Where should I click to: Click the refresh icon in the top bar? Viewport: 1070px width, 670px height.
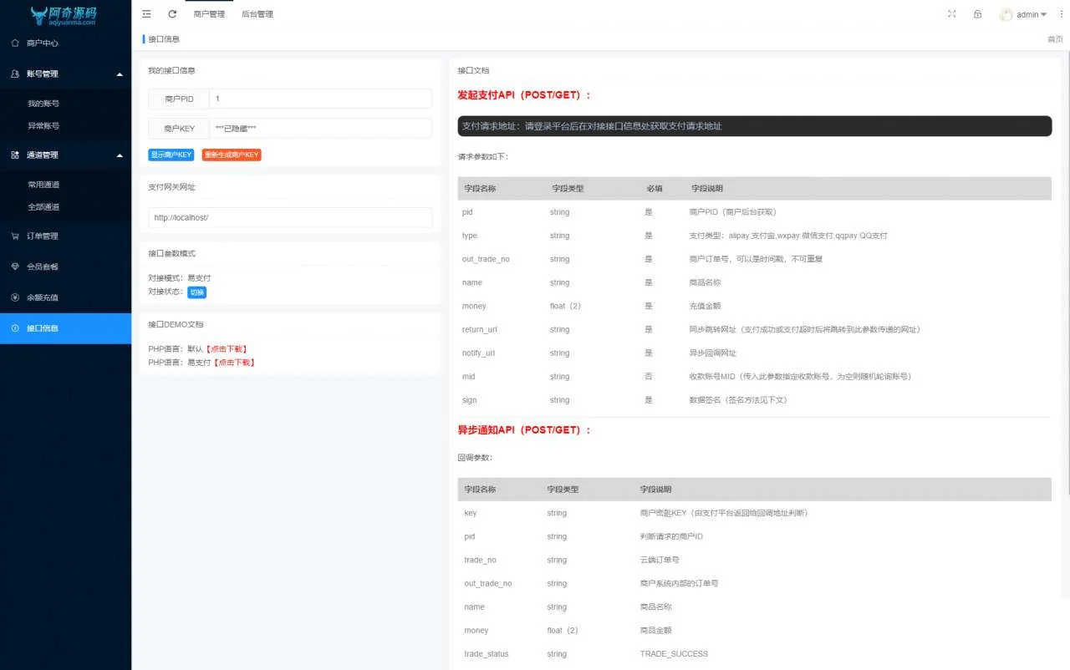point(172,14)
